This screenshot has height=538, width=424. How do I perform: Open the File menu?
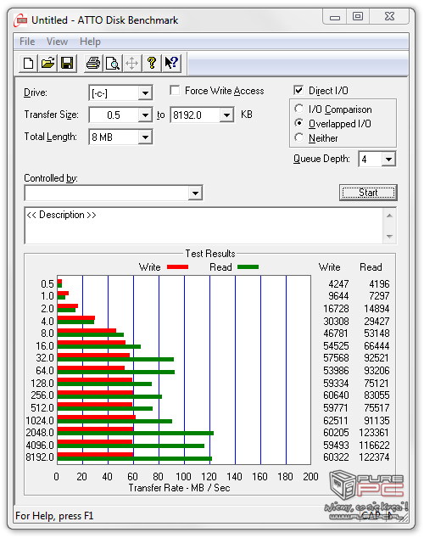[27, 42]
